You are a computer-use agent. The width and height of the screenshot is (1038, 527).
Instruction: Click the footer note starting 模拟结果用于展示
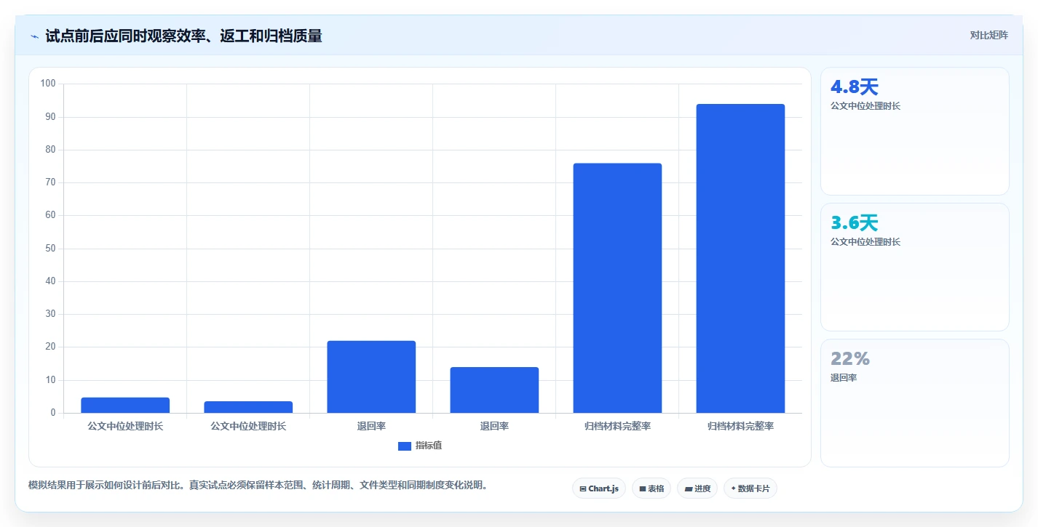[258, 485]
